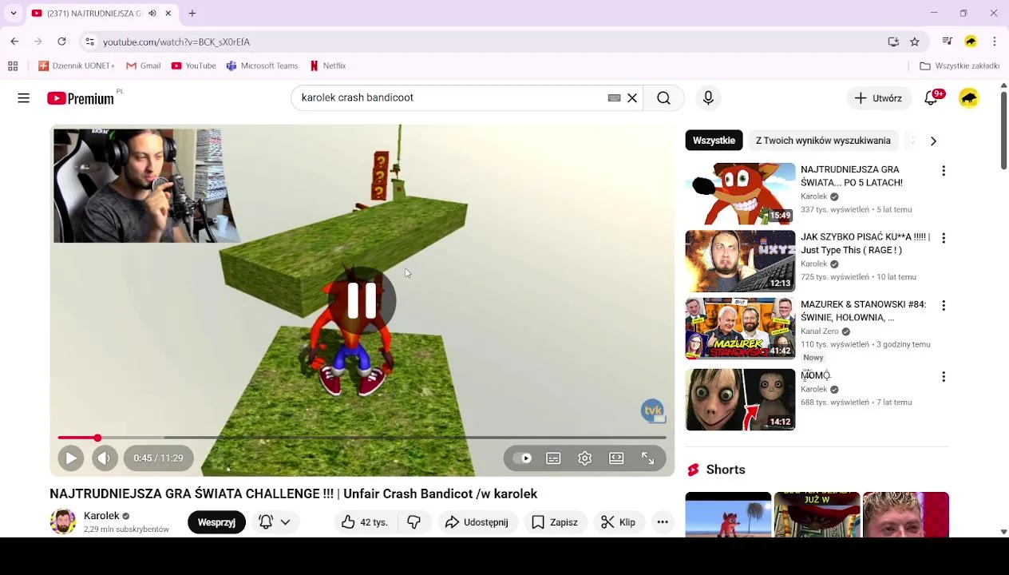
Task: Open the on-screen keyboard in search box
Action: coord(614,98)
